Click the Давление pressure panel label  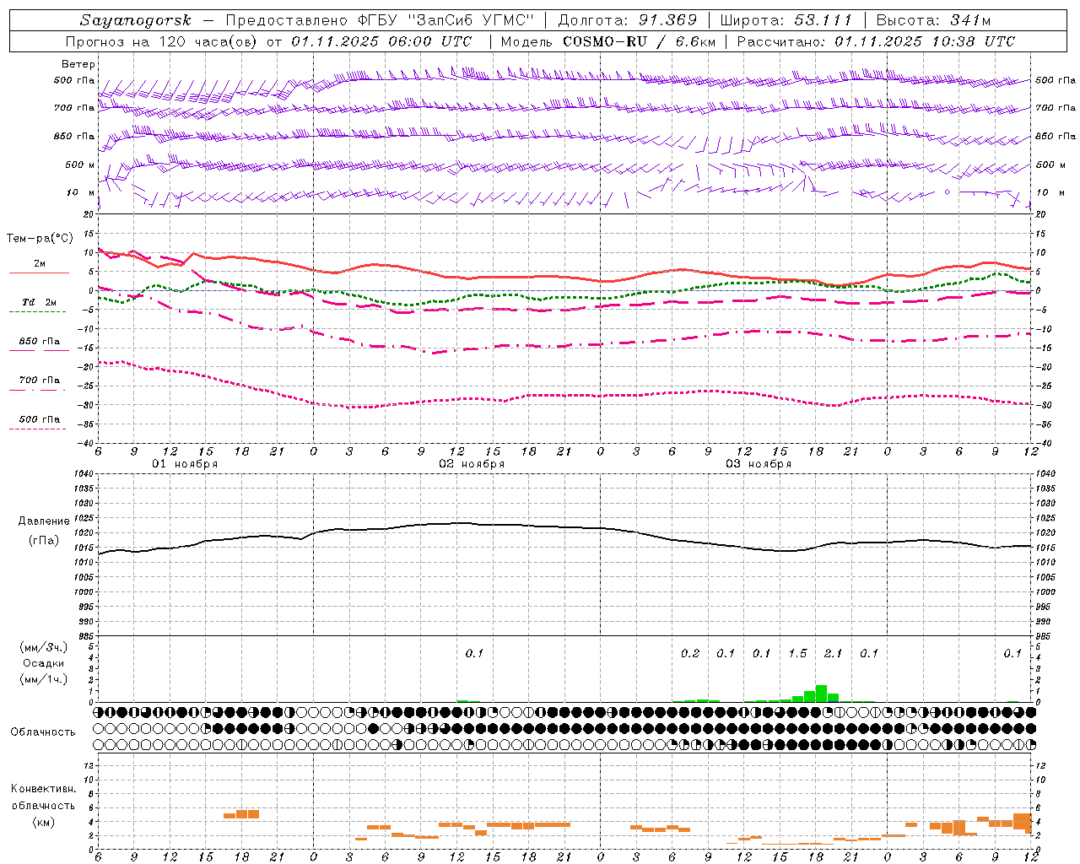44,521
